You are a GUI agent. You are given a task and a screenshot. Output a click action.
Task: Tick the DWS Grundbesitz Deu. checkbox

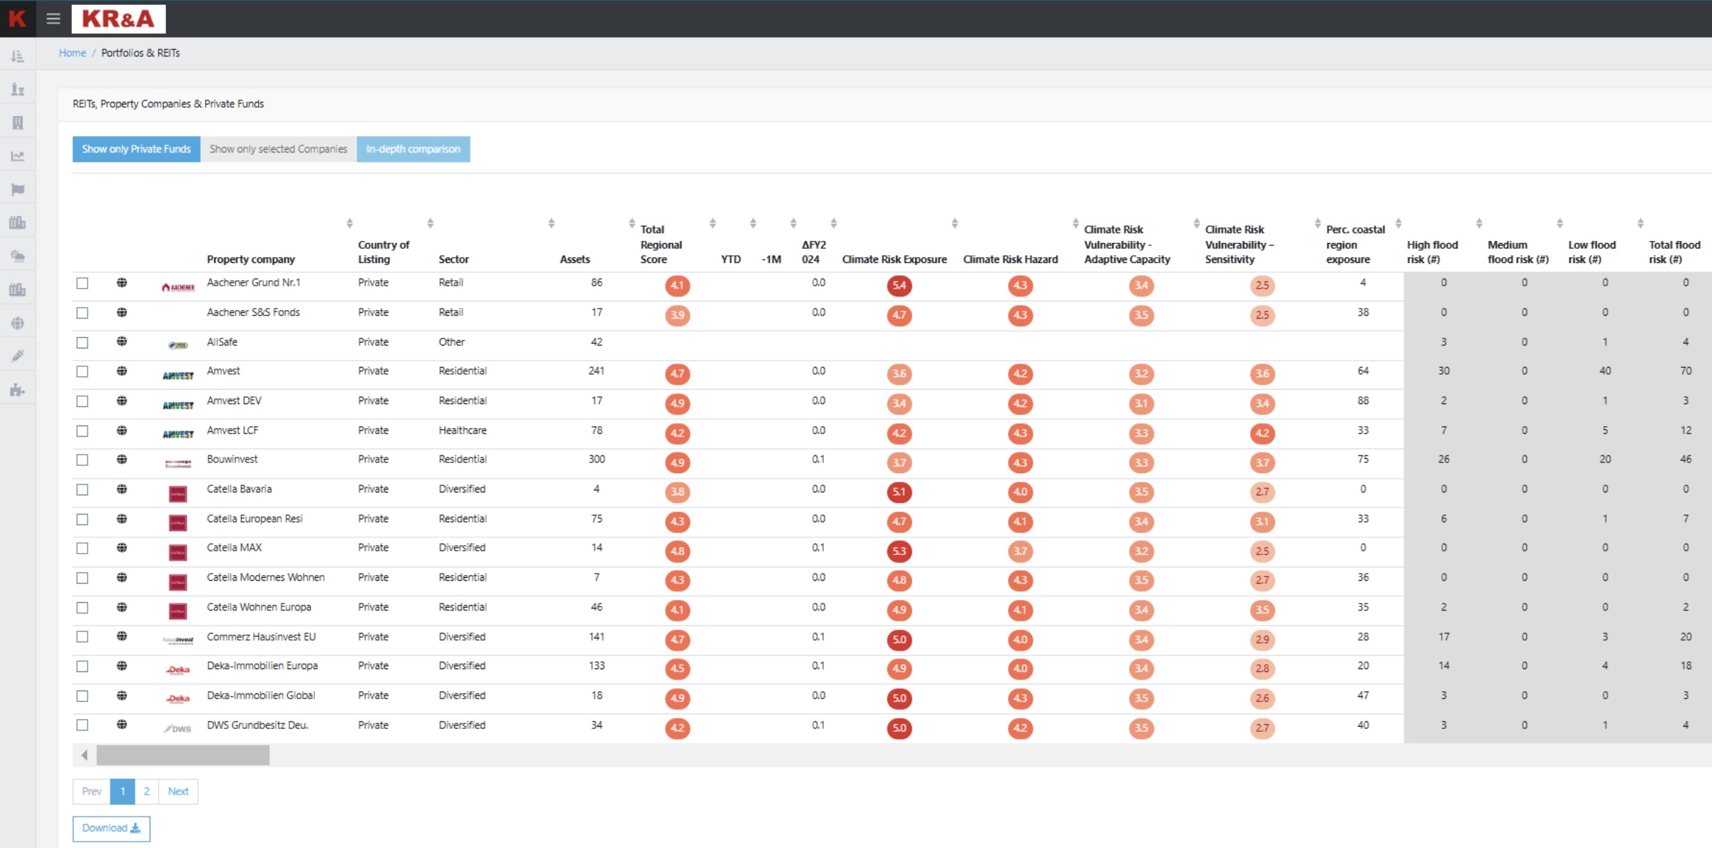click(x=83, y=725)
